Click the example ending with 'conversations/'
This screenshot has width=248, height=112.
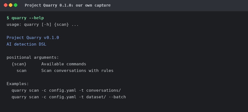click(x=66, y=90)
